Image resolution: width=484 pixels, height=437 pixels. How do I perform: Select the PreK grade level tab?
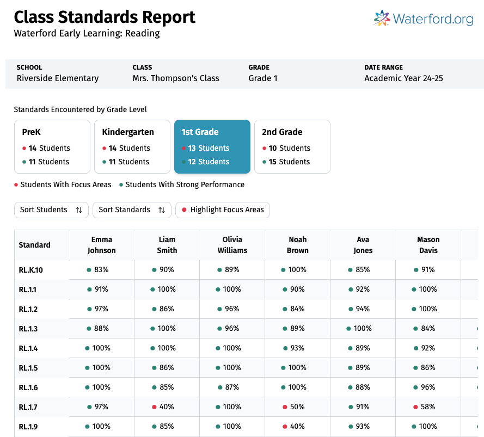coord(52,146)
